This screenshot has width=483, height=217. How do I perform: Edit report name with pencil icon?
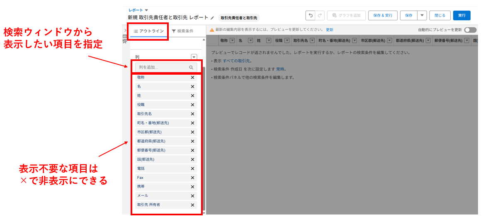coord(212,18)
